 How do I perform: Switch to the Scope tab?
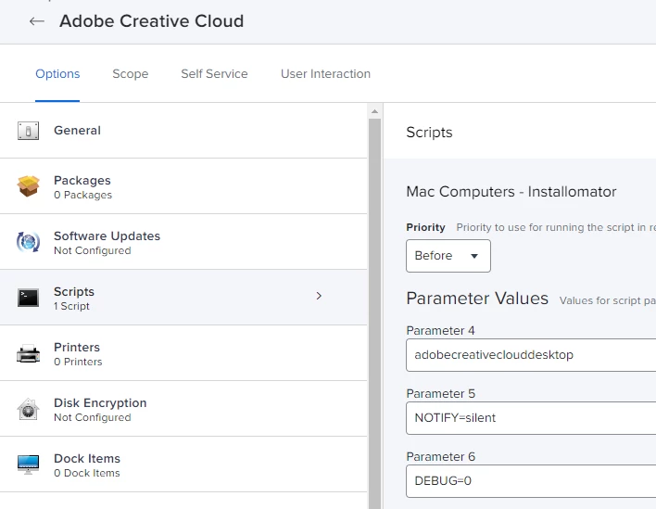click(130, 73)
